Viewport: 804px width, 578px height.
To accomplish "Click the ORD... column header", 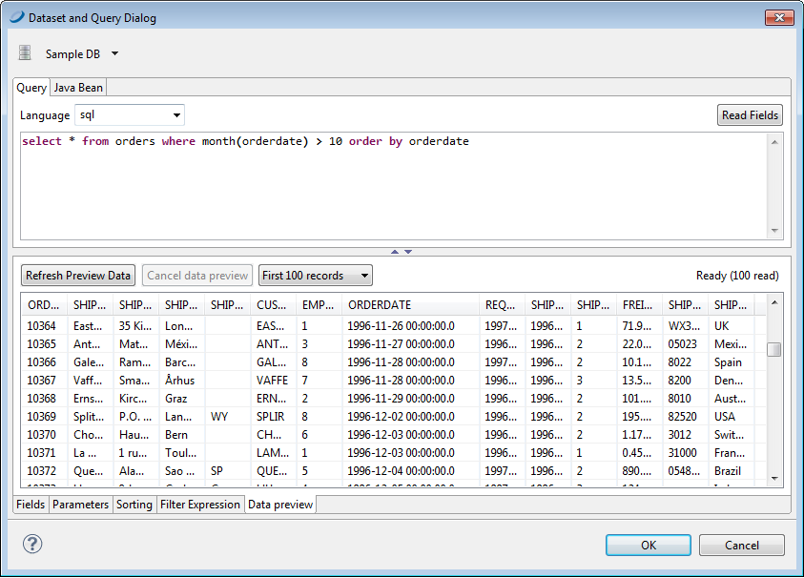I will [x=45, y=305].
